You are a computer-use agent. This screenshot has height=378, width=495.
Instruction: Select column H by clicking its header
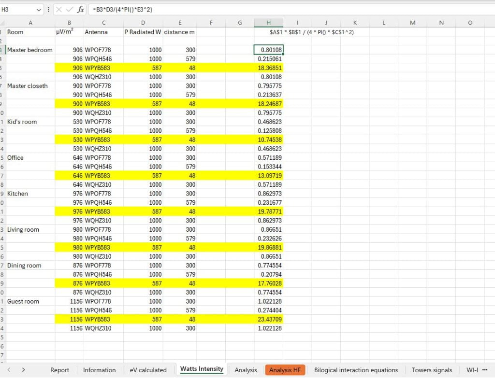268,22
